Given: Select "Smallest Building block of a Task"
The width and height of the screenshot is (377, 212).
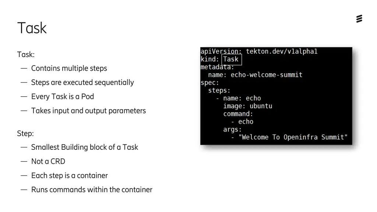Looking at the screenshot, I should 85,147.
